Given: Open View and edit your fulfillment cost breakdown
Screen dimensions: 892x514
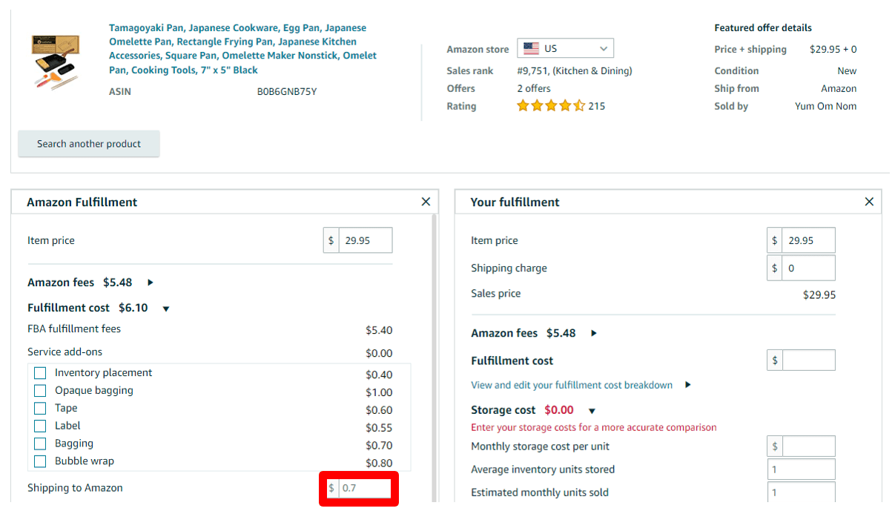Looking at the screenshot, I should coord(572,385).
